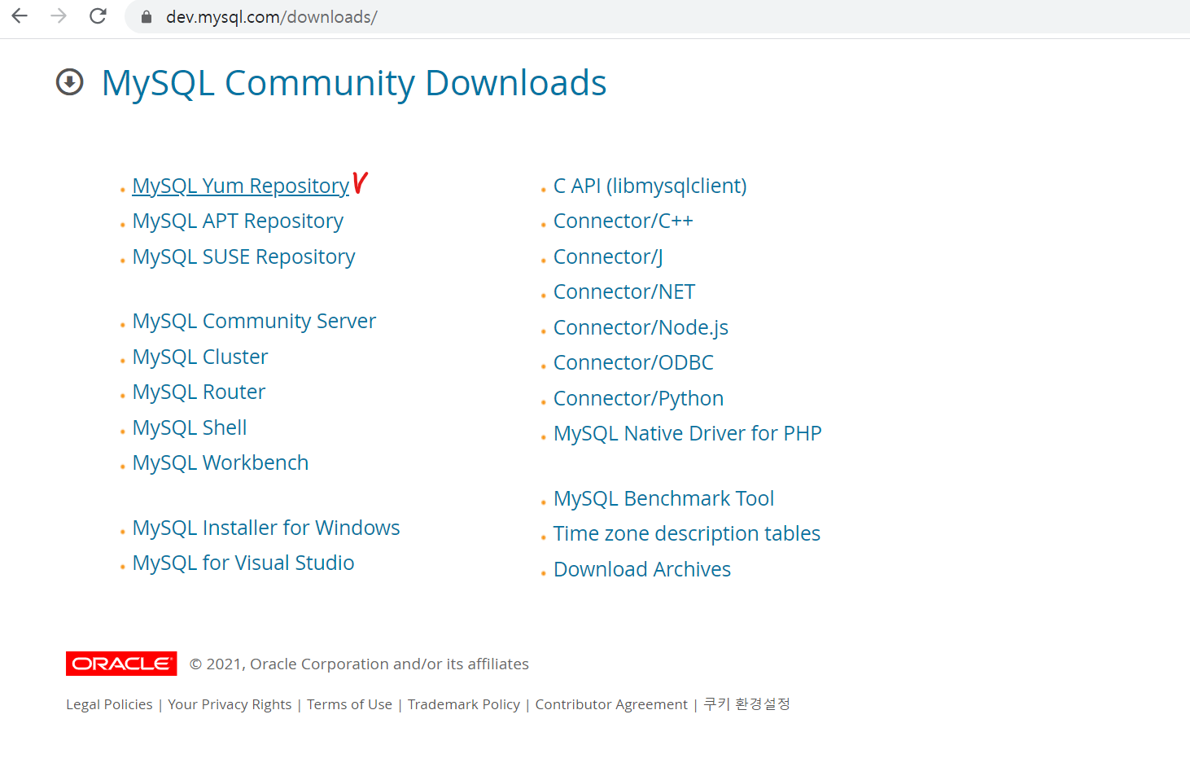The height and width of the screenshot is (767, 1190).
Task: Open Trademark Policy footer link
Action: (464, 704)
